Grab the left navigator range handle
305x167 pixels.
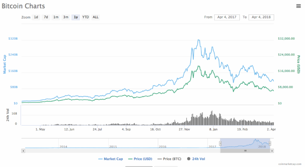click(x=220, y=143)
